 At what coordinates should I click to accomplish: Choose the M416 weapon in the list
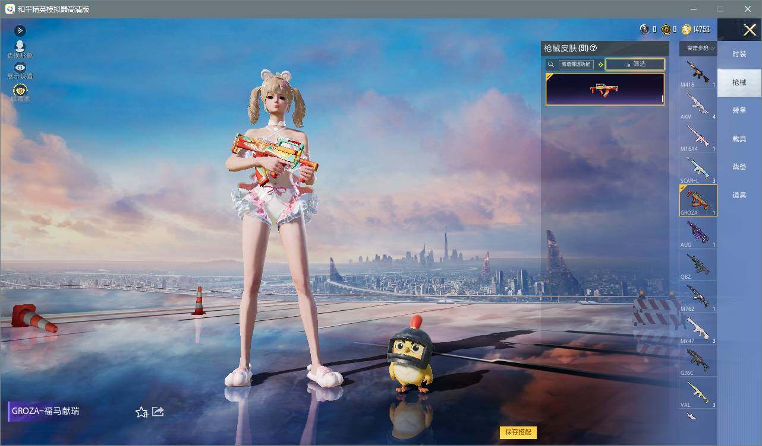(698, 72)
